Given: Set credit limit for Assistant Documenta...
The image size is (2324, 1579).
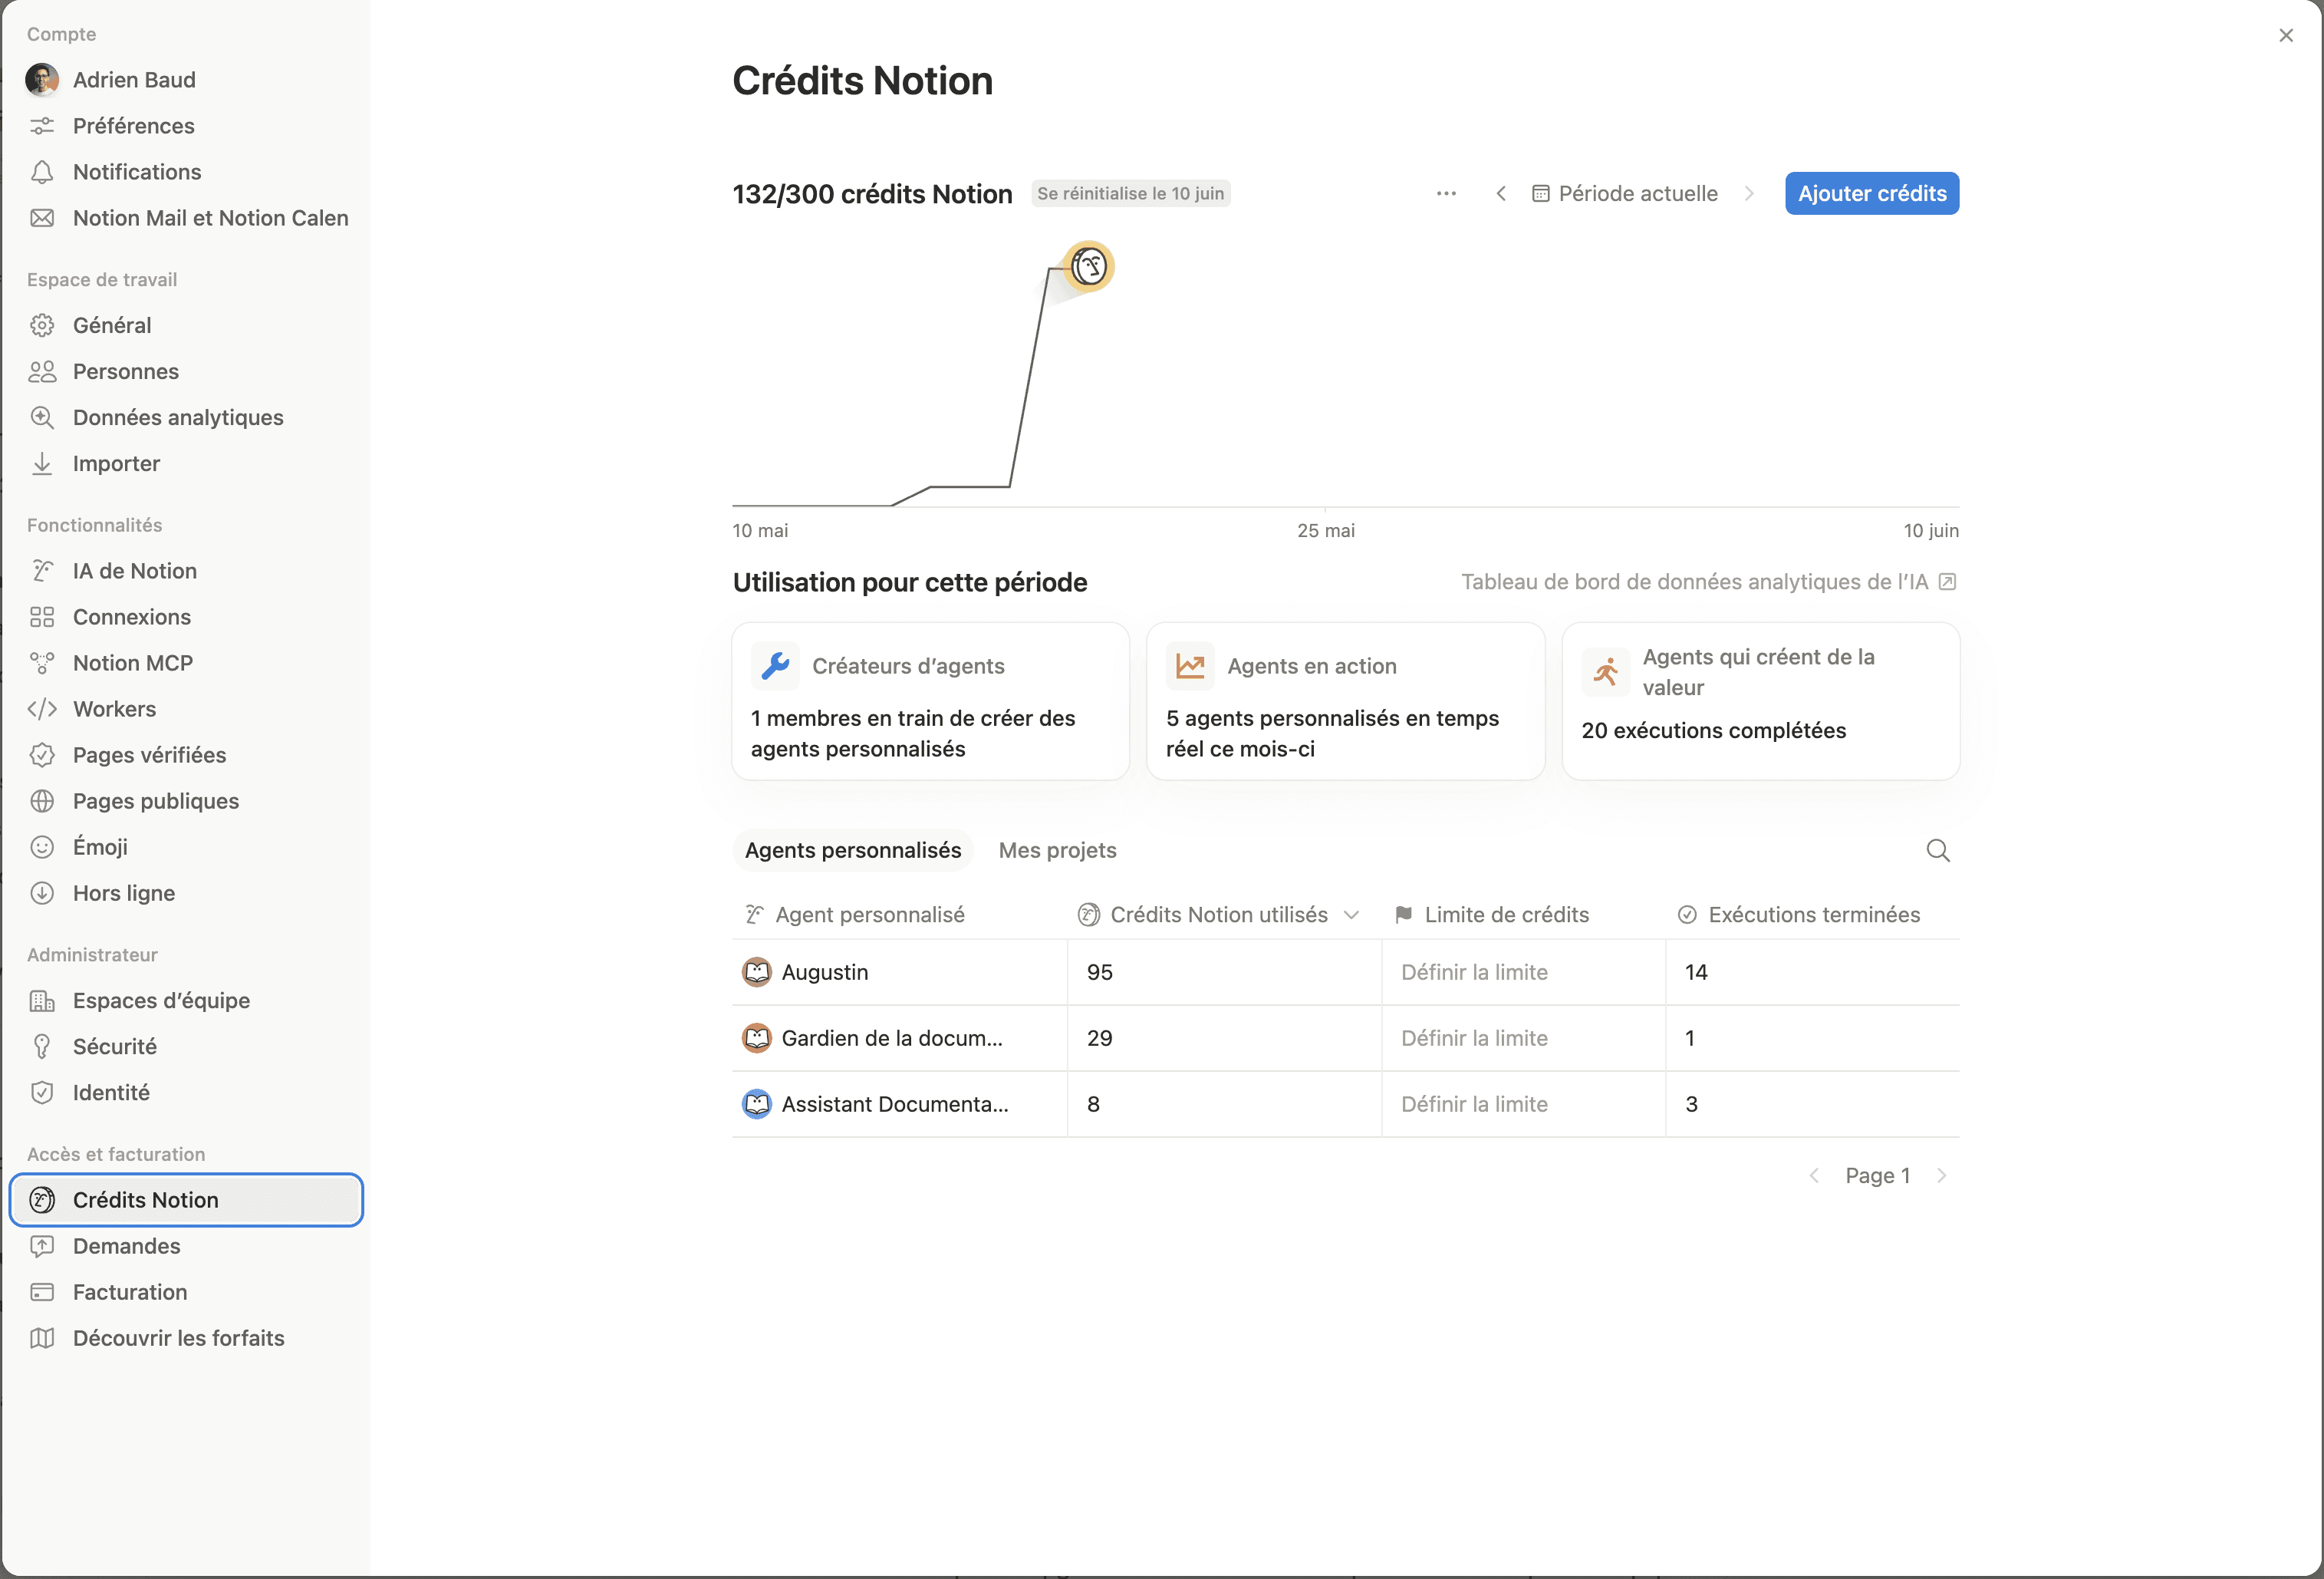Looking at the screenshot, I should tap(1475, 1105).
